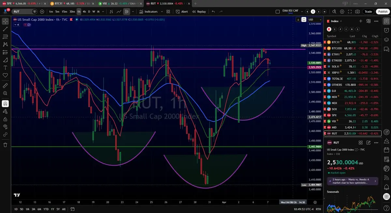This screenshot has width=391, height=213.
Task: Expand the chart style dropdown arrow
Action: point(133,12)
